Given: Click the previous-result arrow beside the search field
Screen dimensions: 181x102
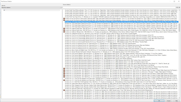Looking at the screenshot, I should point(177,8).
